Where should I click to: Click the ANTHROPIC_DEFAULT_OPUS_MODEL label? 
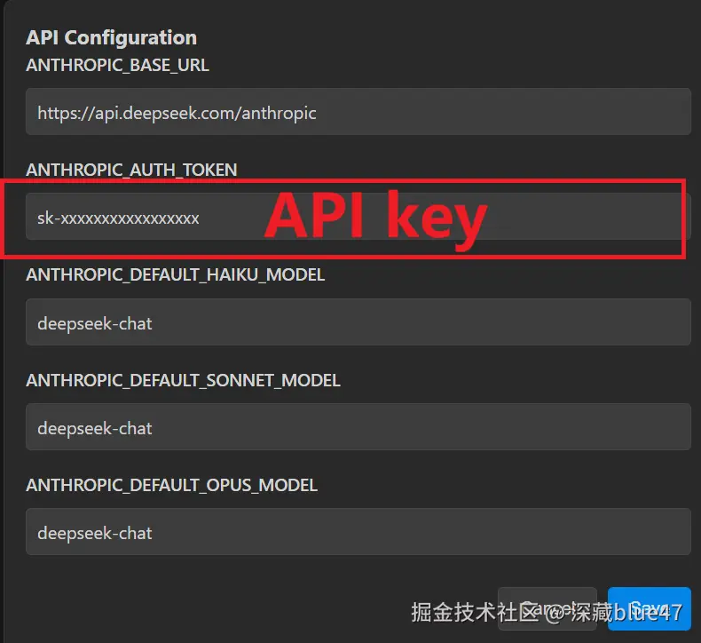[x=171, y=486]
